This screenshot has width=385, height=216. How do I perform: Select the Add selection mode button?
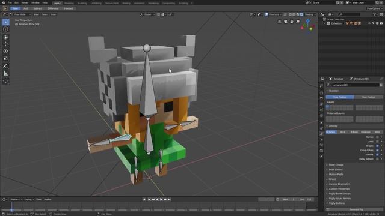point(25,8)
